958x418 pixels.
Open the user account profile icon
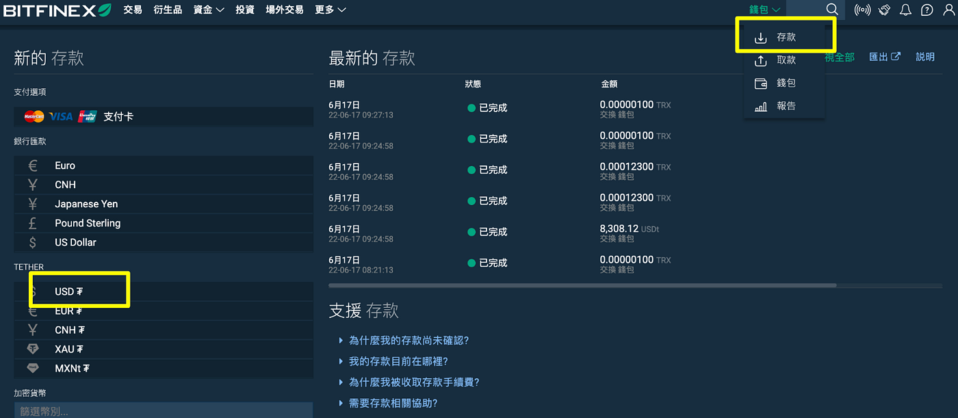pyautogui.click(x=948, y=10)
